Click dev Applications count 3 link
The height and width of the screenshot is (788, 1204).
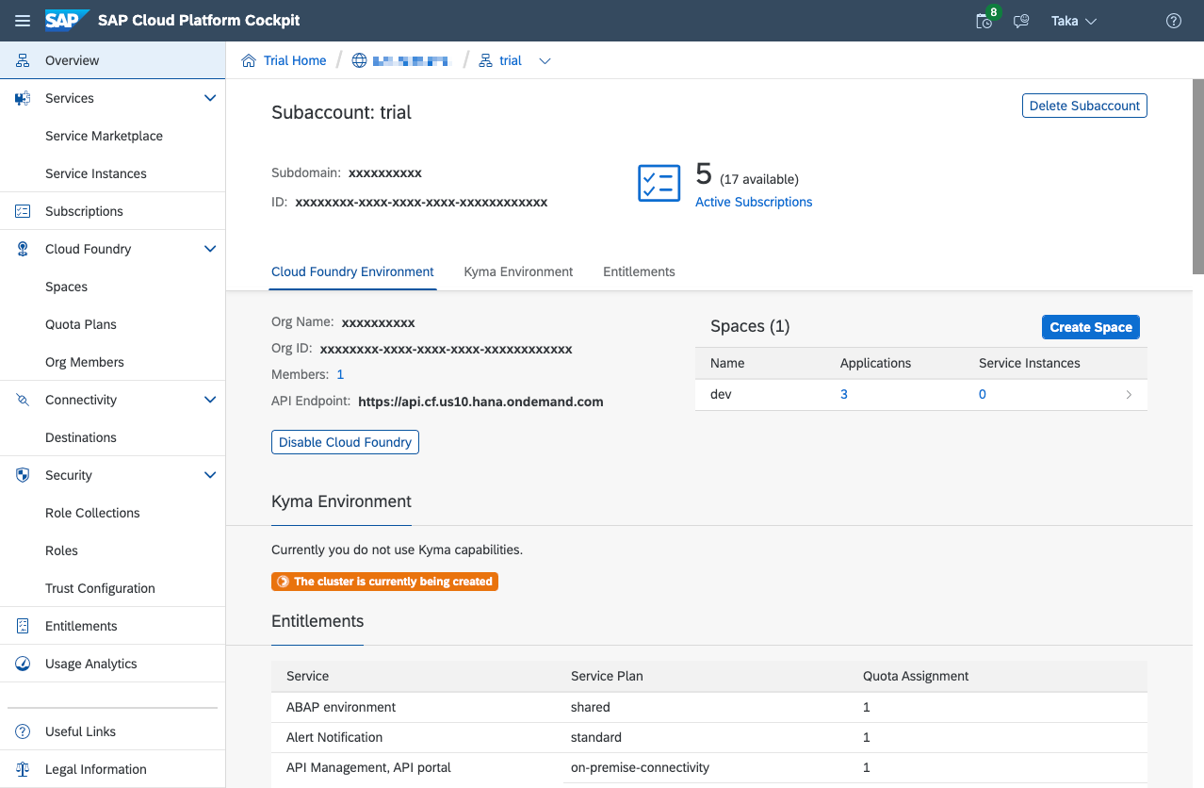click(x=844, y=395)
